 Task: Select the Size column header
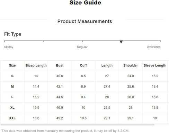12,65
